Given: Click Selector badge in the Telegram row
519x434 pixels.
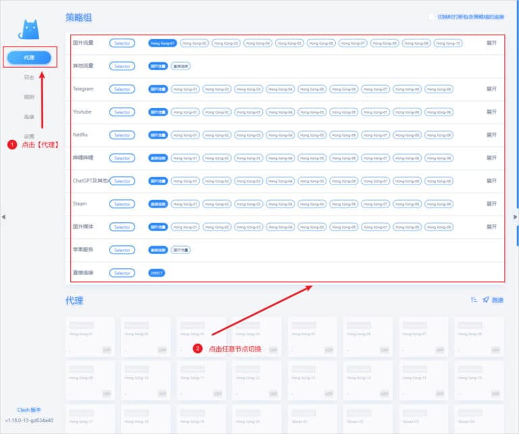Looking at the screenshot, I should 122,89.
